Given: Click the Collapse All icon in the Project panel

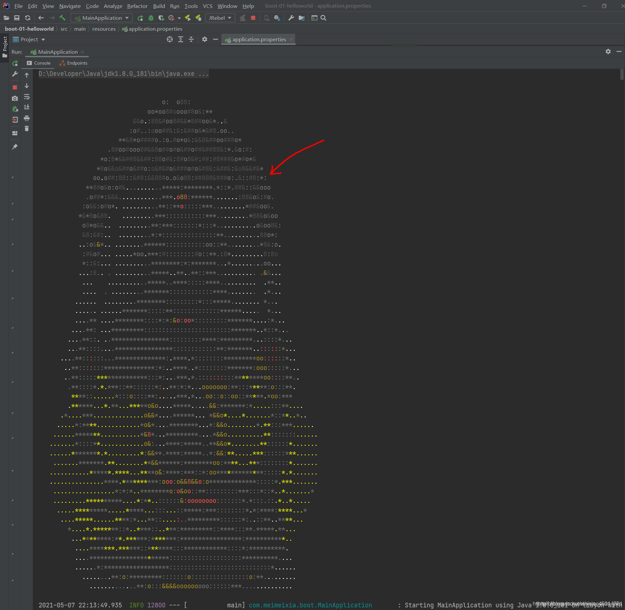Looking at the screenshot, I should 191,39.
